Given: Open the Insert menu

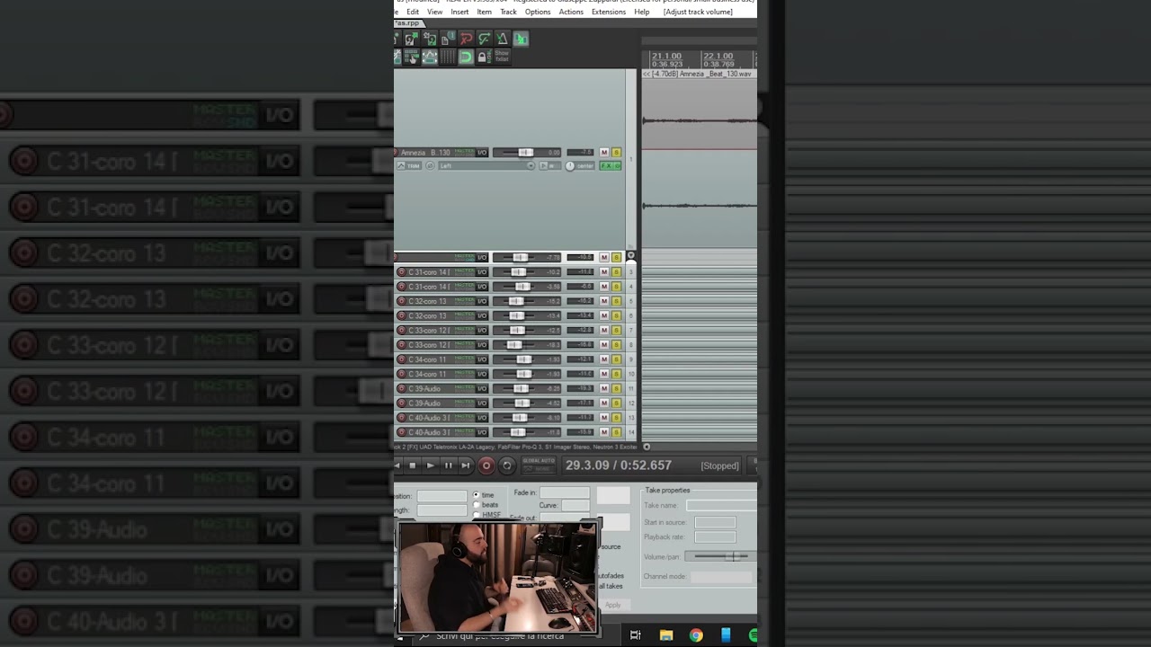Looking at the screenshot, I should click(x=460, y=12).
